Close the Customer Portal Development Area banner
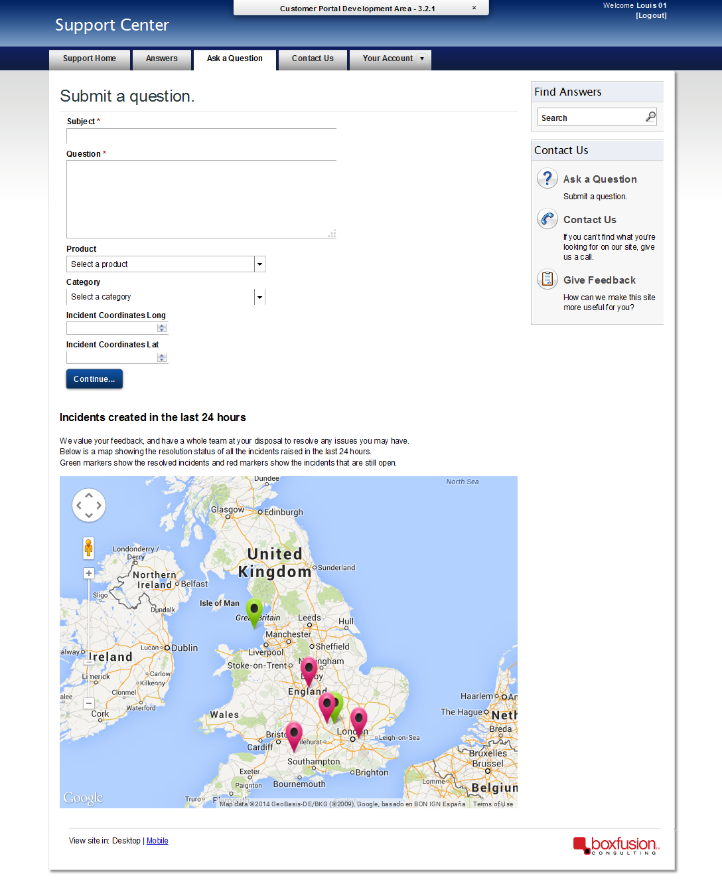This screenshot has width=722, height=880. tap(474, 8)
